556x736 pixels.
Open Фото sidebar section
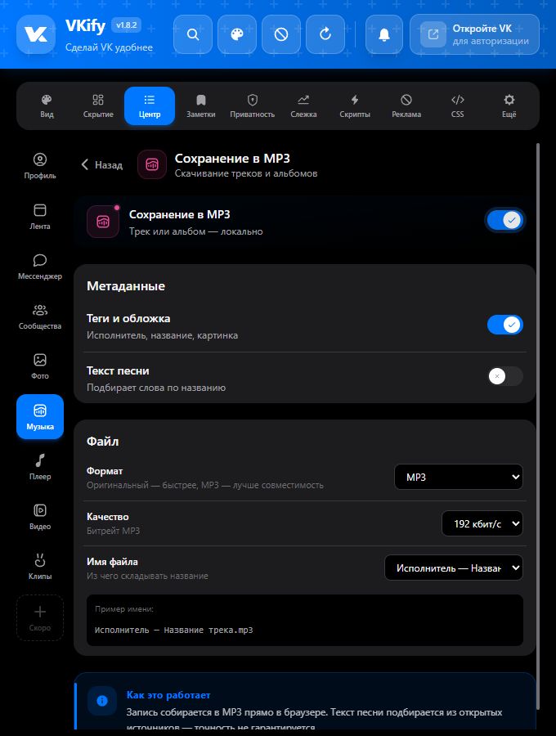40,366
